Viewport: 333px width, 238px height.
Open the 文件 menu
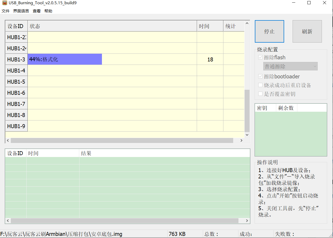pyautogui.click(x=6, y=11)
